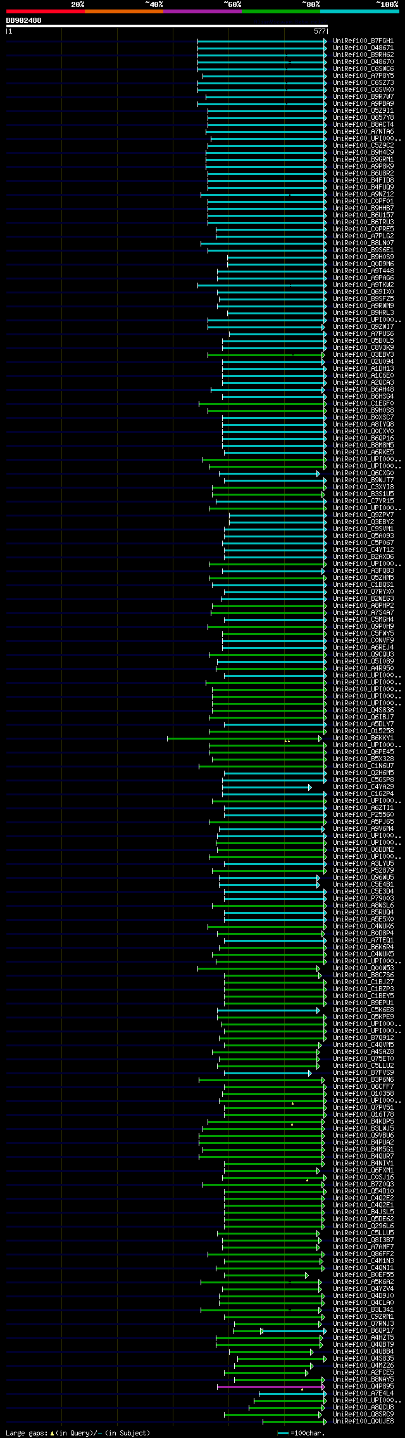Select hit label UniRef100_C4YA29

pyautogui.click(x=363, y=786)
